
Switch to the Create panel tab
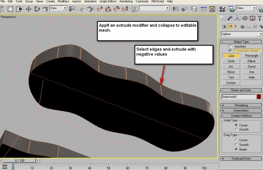coord(223,18)
